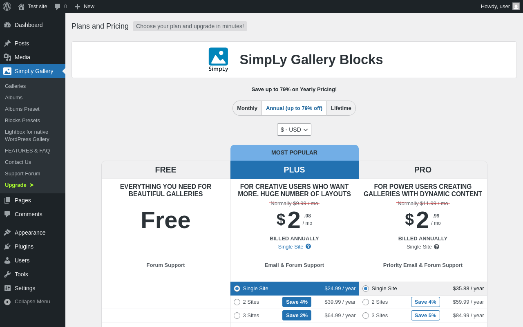Image resolution: width=523 pixels, height=327 pixels.
Task: Select PLUS Single Site $24.99 radio
Action: click(237, 289)
